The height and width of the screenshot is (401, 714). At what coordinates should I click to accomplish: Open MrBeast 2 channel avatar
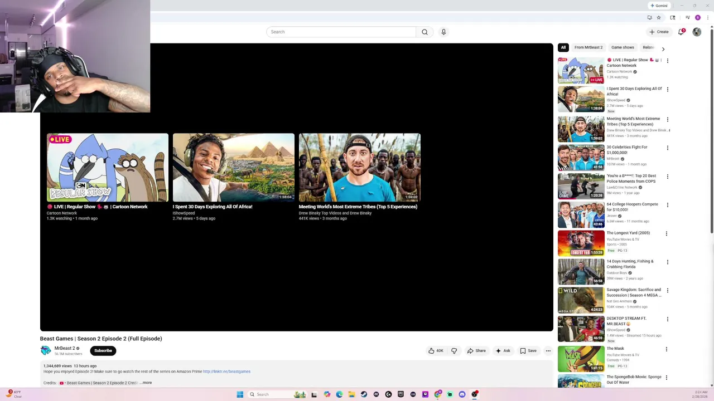pos(46,350)
